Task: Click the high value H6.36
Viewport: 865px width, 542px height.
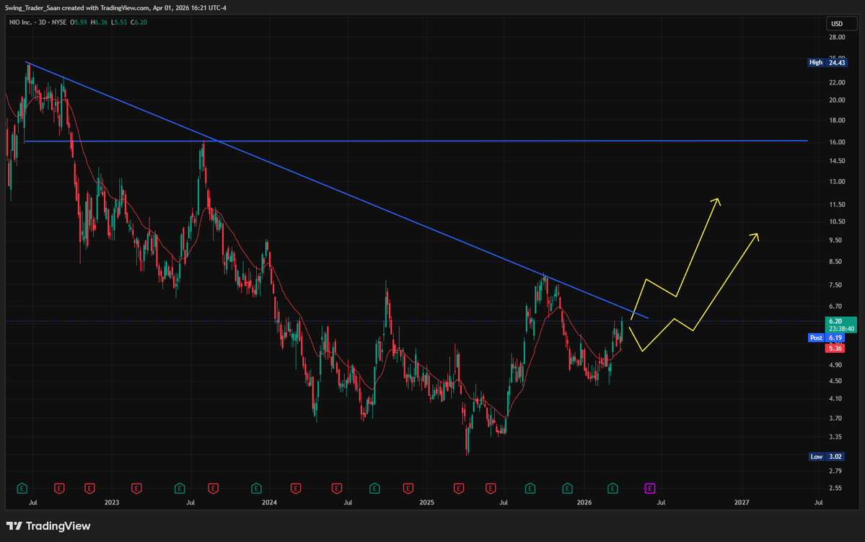Action: (x=99, y=22)
